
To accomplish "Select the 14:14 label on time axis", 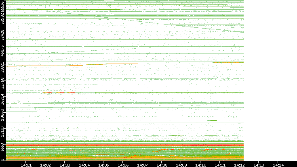I will tap(278, 164).
